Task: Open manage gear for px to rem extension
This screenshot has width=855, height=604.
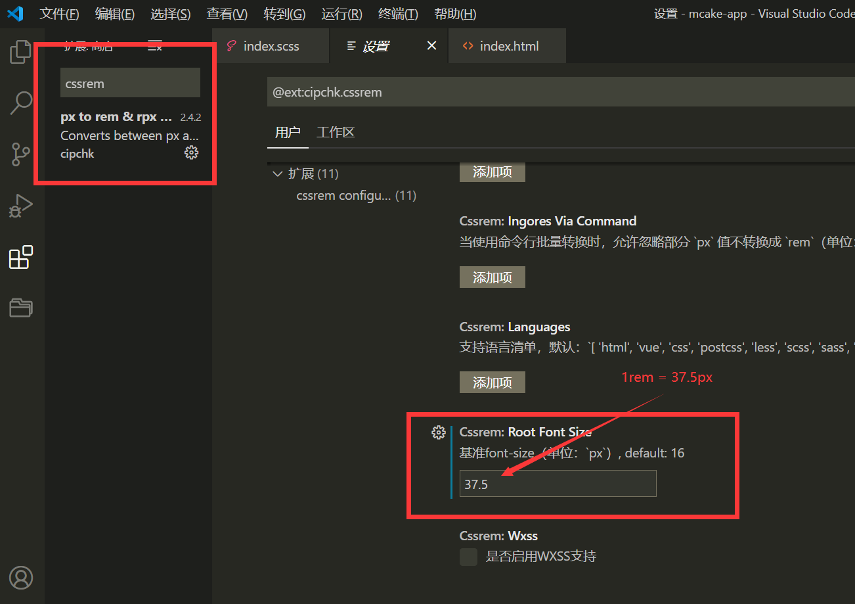Action: (x=191, y=152)
